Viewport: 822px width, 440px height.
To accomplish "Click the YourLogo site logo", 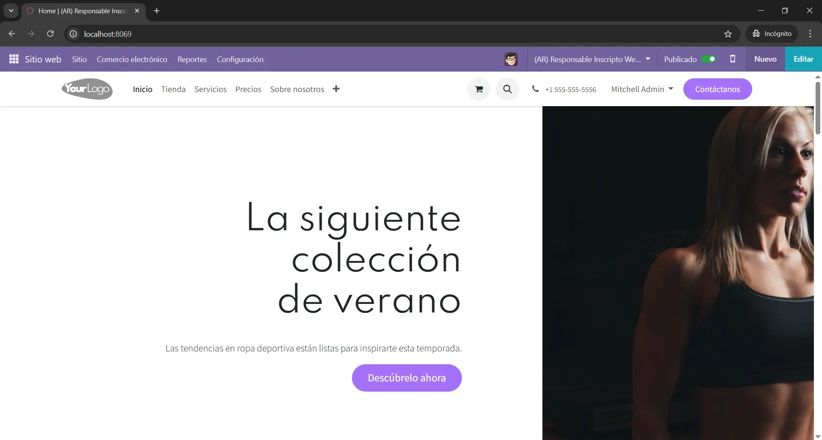I will (x=87, y=89).
